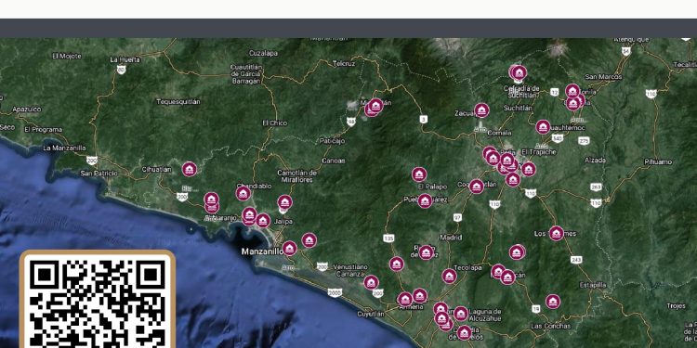Open the Coquimatlán map marker
Image resolution: width=697 pixels, height=348 pixels.
pyautogui.click(x=477, y=187)
